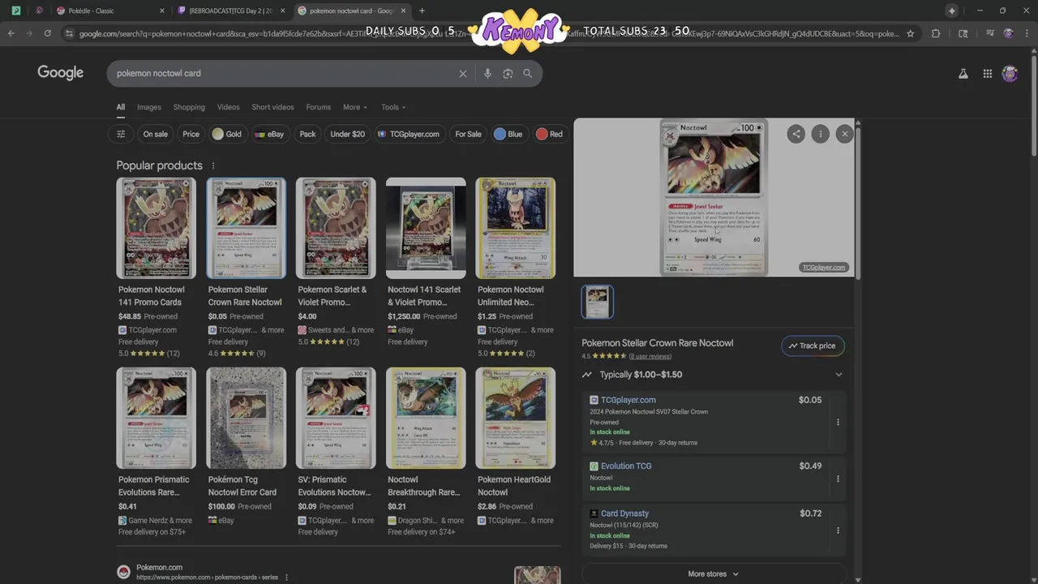Open the Google logo homepage link
Screen dimensions: 1038x584
[60, 73]
